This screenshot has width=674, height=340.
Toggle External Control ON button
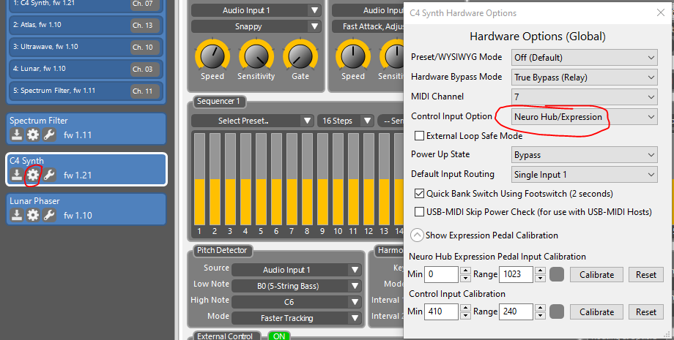coord(279,336)
